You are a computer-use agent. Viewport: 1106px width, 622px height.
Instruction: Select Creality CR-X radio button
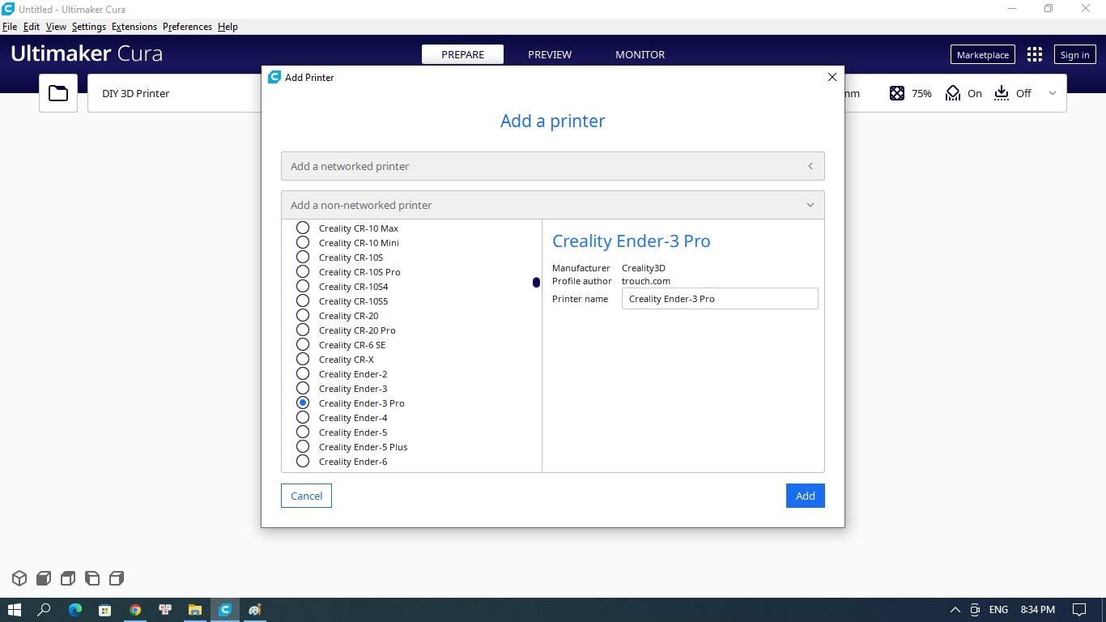[x=303, y=359]
